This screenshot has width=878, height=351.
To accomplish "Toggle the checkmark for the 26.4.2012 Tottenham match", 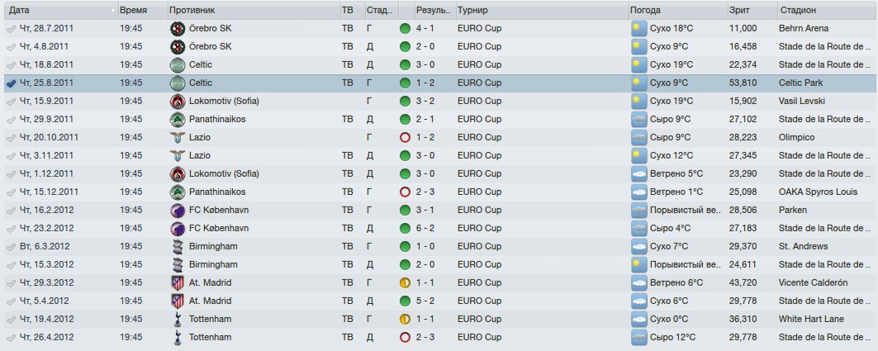I will 12,338.
